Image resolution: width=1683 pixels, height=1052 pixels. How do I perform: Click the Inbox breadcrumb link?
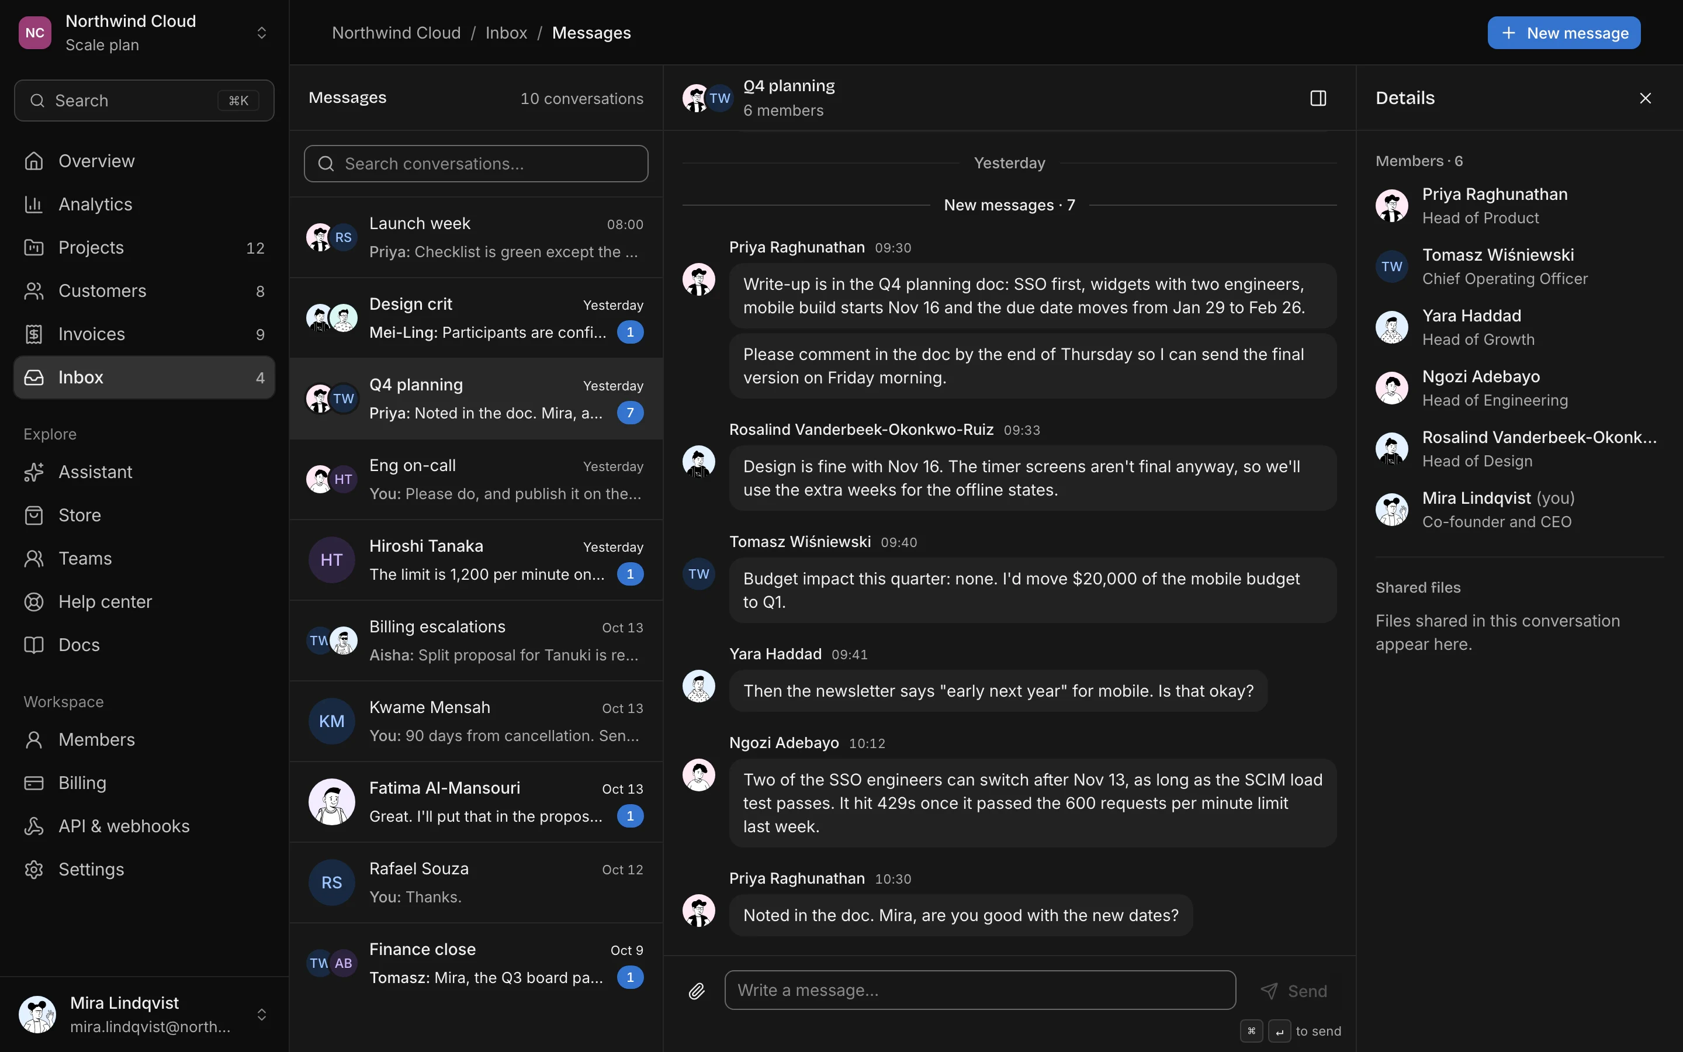pos(505,33)
